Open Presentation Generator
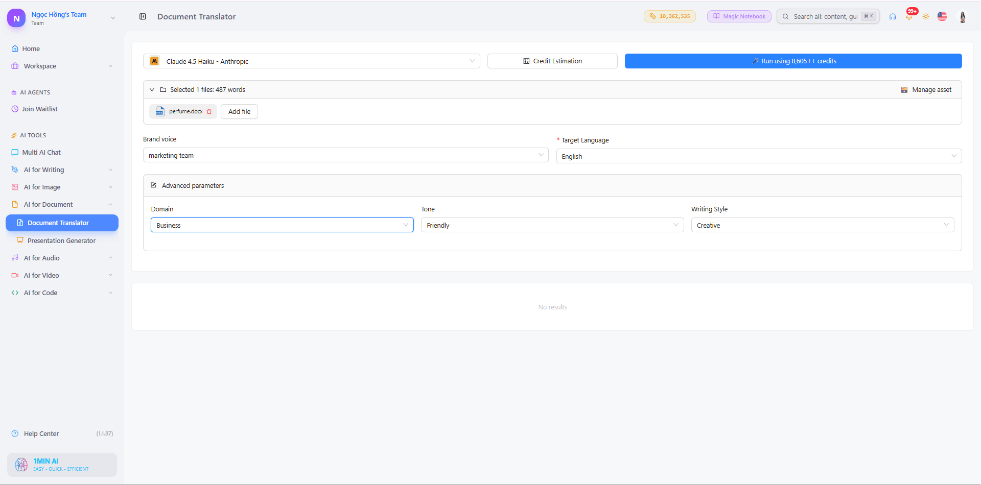The image size is (981, 485). (x=62, y=240)
